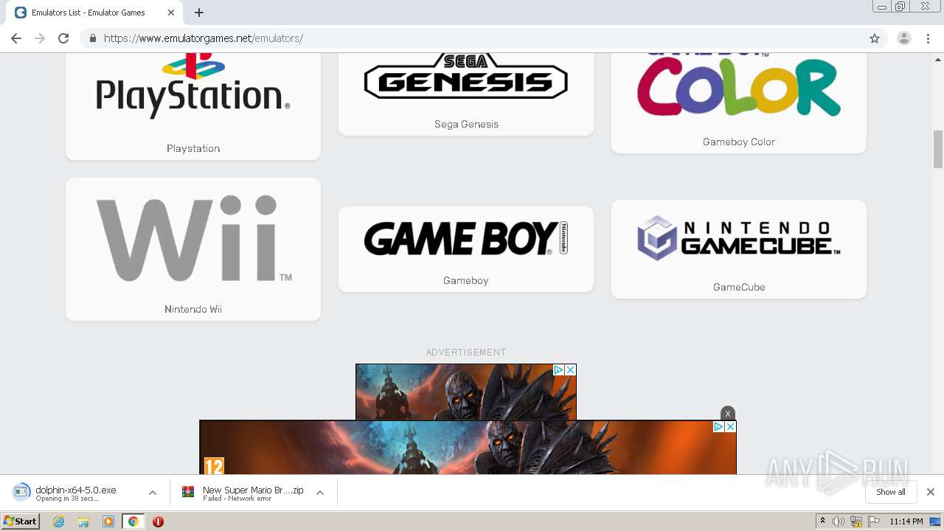Viewport: 944px width, 531px height.
Task: Open the Chrome profile avatar menu
Action: (x=903, y=38)
